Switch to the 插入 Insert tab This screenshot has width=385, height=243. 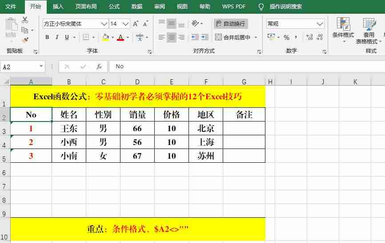pyautogui.click(x=58, y=6)
